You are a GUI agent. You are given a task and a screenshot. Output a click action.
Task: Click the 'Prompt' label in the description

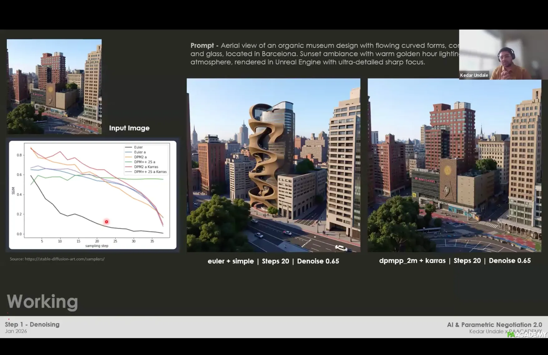coord(202,46)
